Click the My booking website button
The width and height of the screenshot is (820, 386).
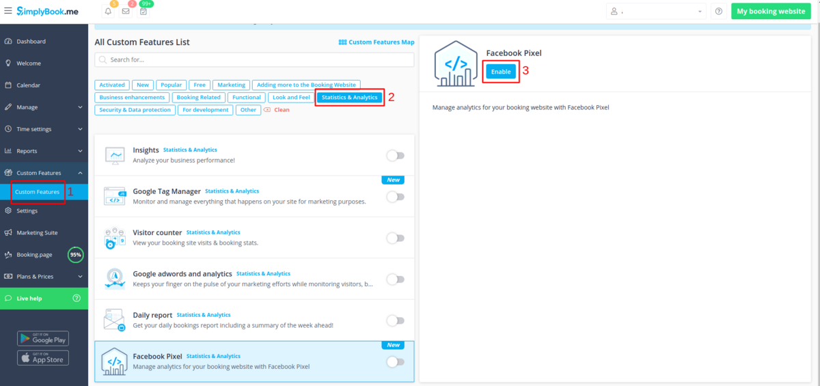[771, 12]
